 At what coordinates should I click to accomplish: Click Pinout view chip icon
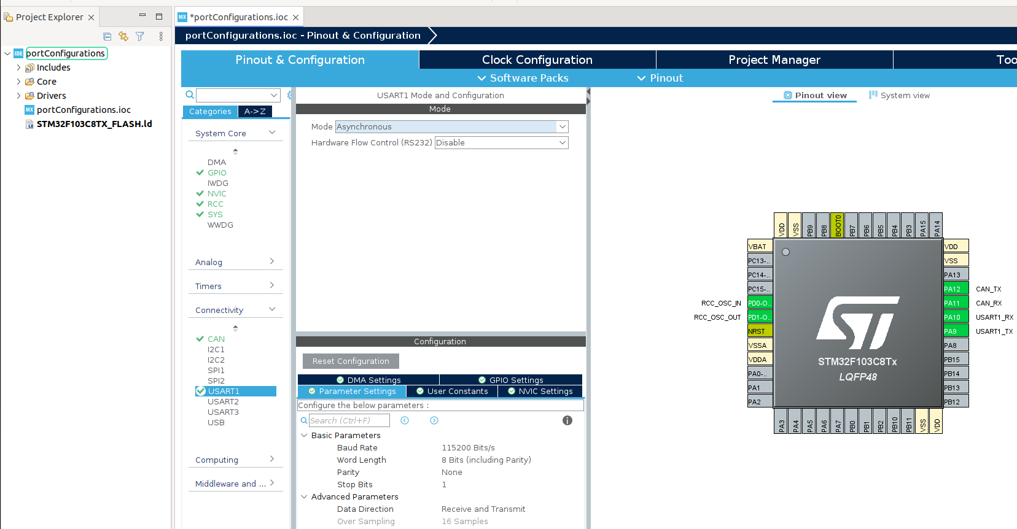788,95
